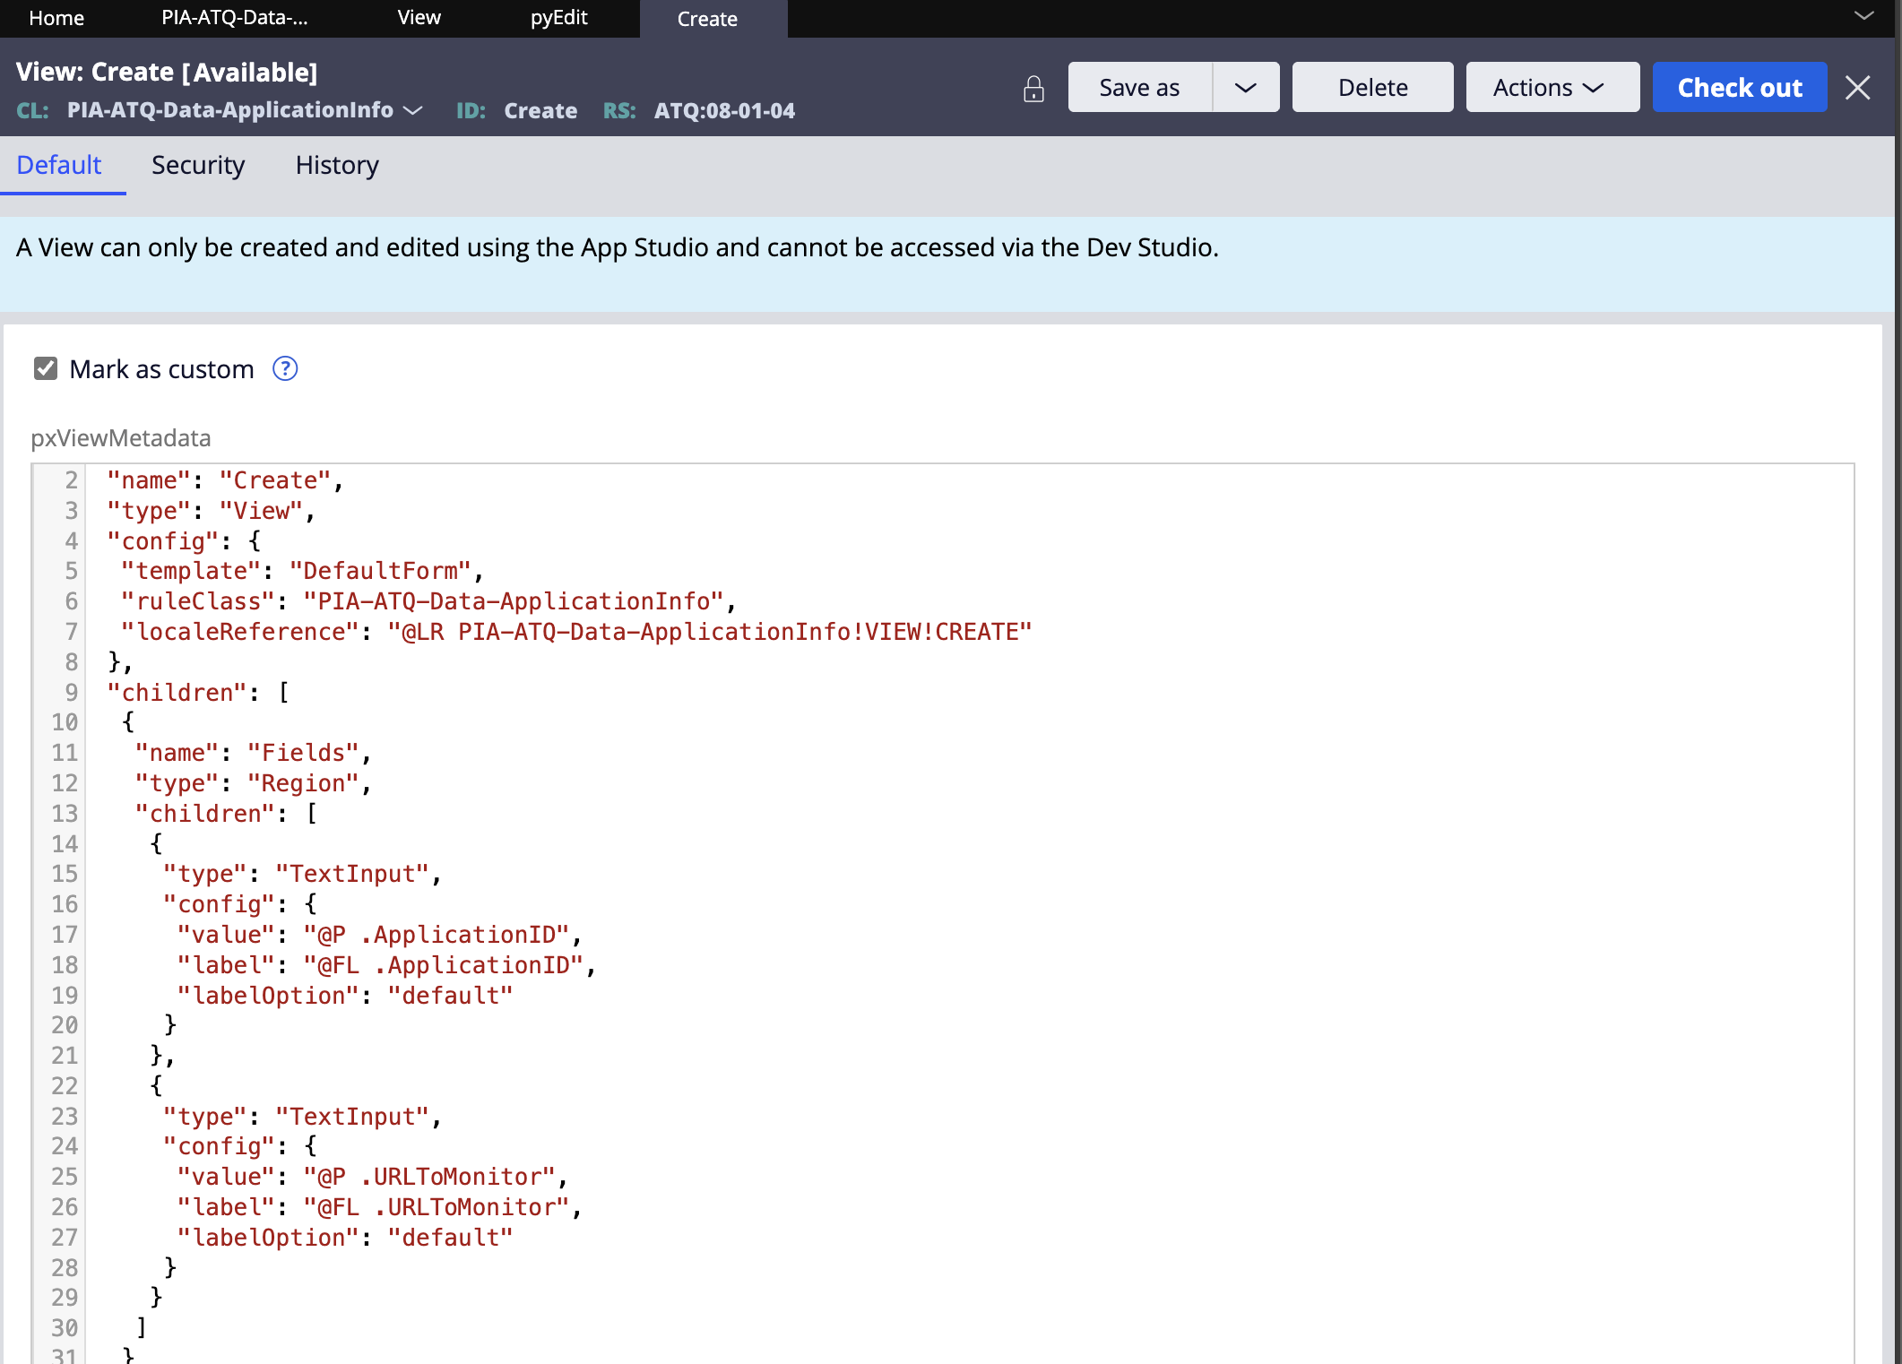The width and height of the screenshot is (1902, 1364).
Task: Click the "labelOption" text on line 27
Action: pyautogui.click(x=267, y=1238)
